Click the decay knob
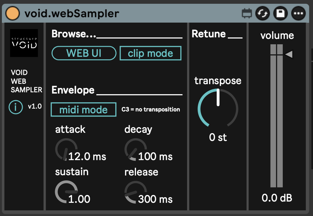This screenshot has width=313, height=216. (x=135, y=149)
